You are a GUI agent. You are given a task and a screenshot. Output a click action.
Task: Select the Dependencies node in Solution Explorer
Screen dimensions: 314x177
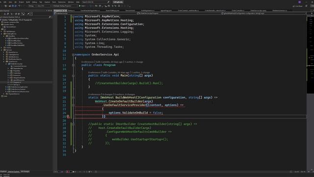(18, 68)
